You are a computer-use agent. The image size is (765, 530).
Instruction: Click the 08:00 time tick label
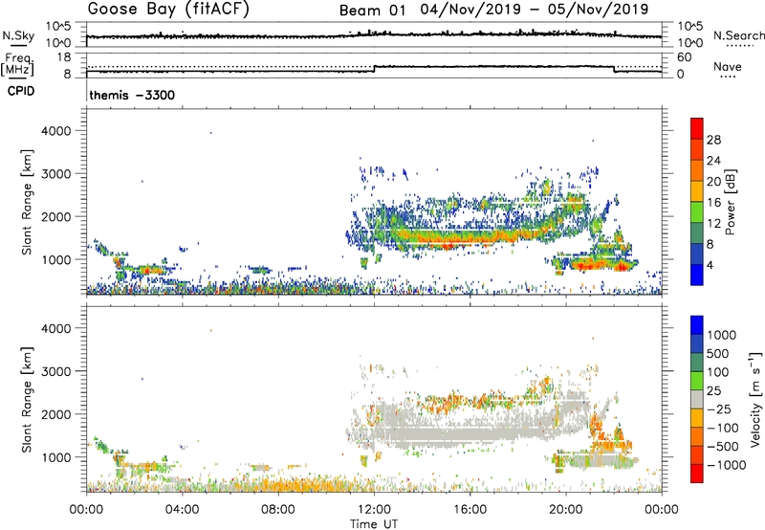click(x=278, y=510)
